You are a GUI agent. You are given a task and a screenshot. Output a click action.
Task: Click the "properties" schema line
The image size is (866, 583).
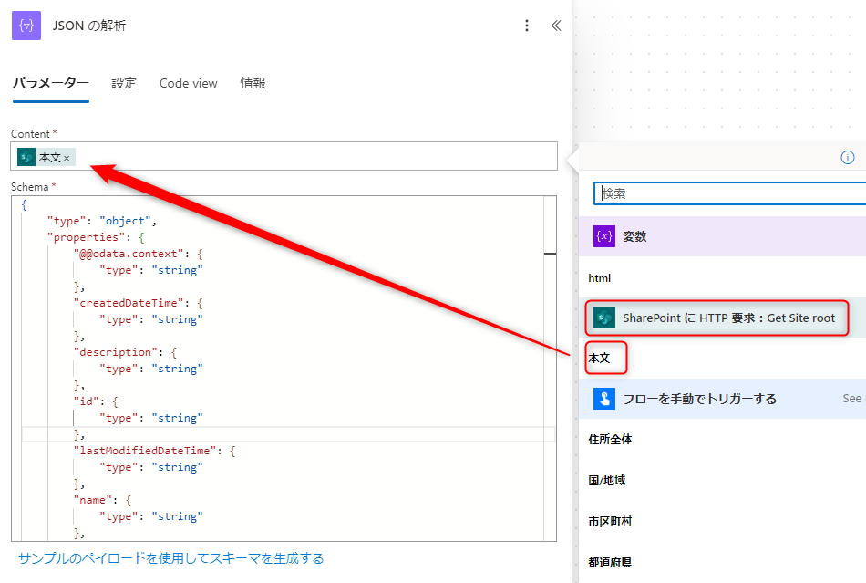tap(96, 237)
